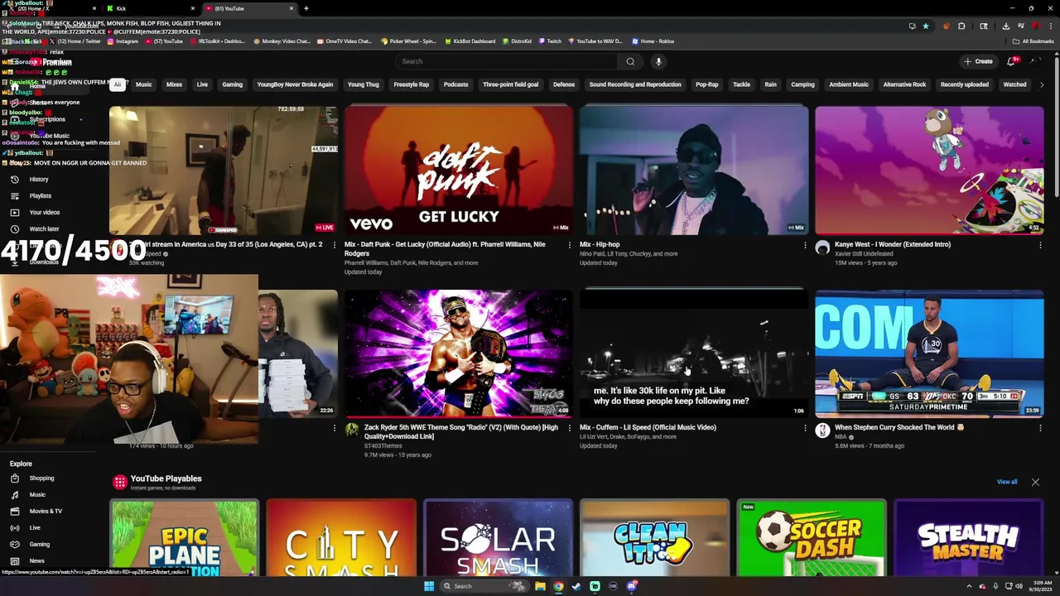
Task: Select the Mixes filter chip
Action: (174, 84)
